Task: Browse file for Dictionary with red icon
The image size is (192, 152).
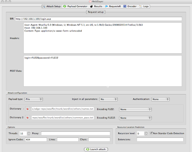Action: pyautogui.click(x=28, y=109)
